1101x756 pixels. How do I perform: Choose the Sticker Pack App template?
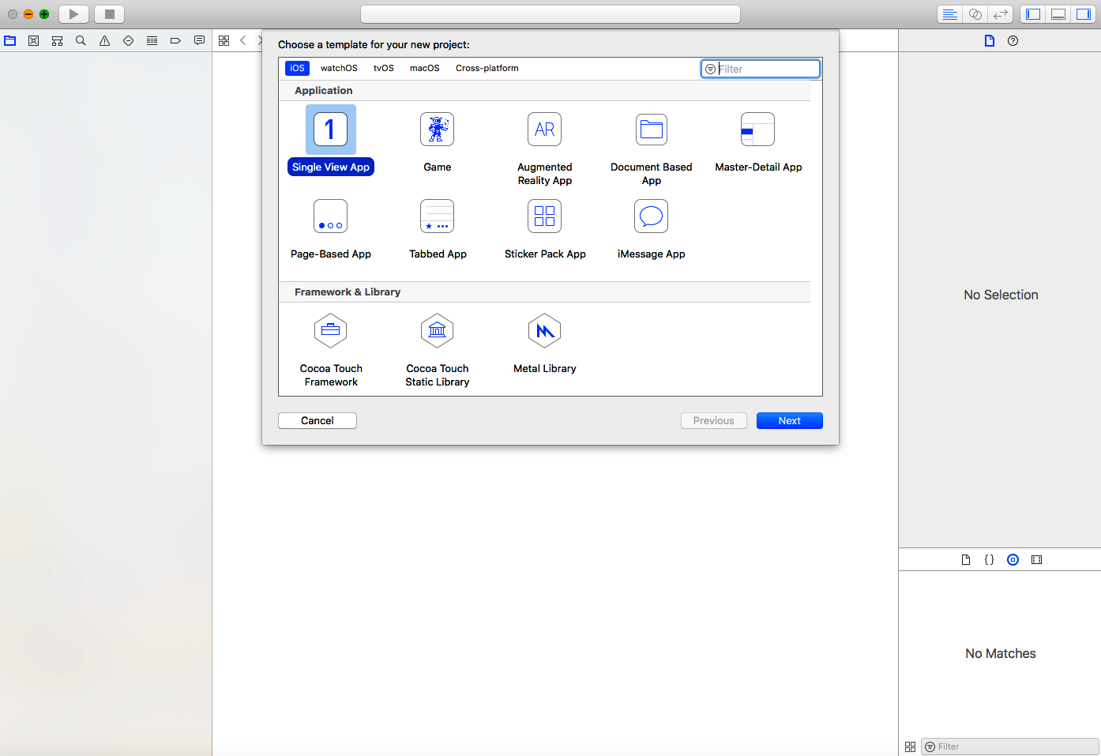pyautogui.click(x=545, y=229)
